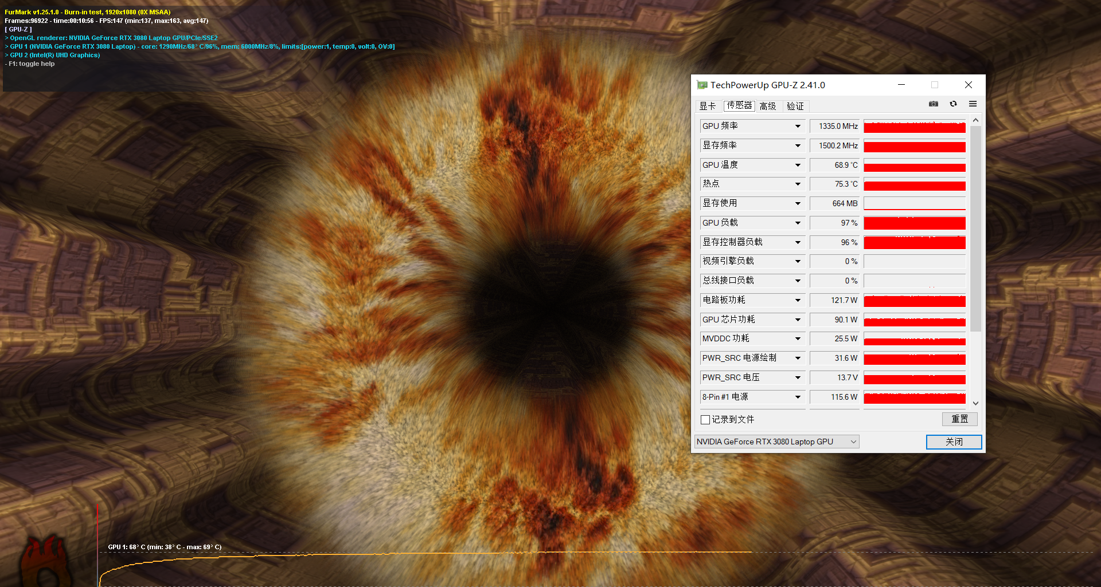Open the NVIDIA GeForce RTX 3080 GPU selector

point(776,442)
